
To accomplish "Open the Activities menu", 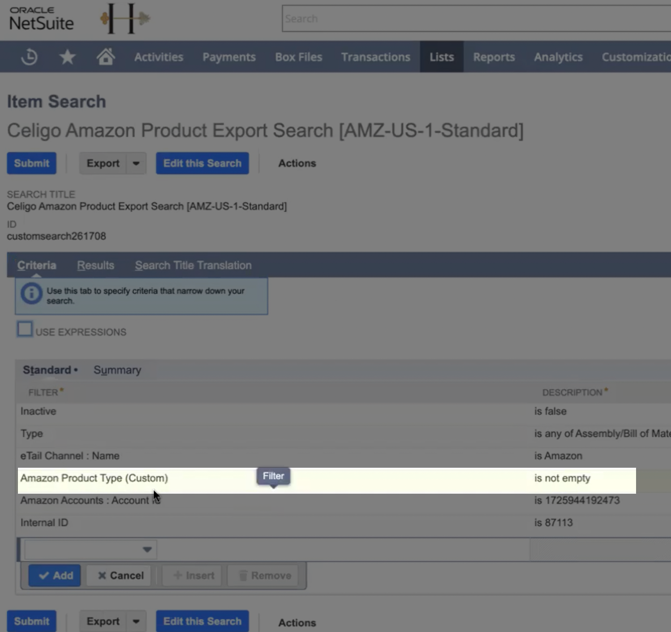I will pyautogui.click(x=159, y=57).
